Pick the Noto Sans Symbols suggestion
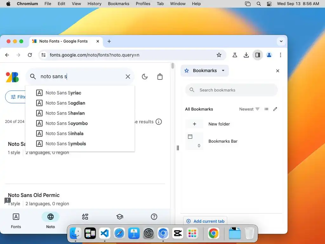The image size is (325, 244). 80,144
